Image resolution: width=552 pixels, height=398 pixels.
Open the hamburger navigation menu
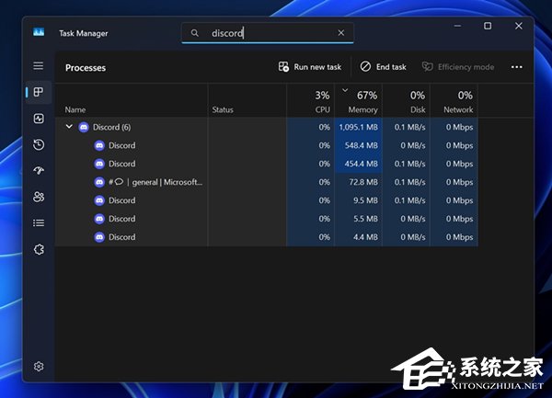[x=39, y=66]
